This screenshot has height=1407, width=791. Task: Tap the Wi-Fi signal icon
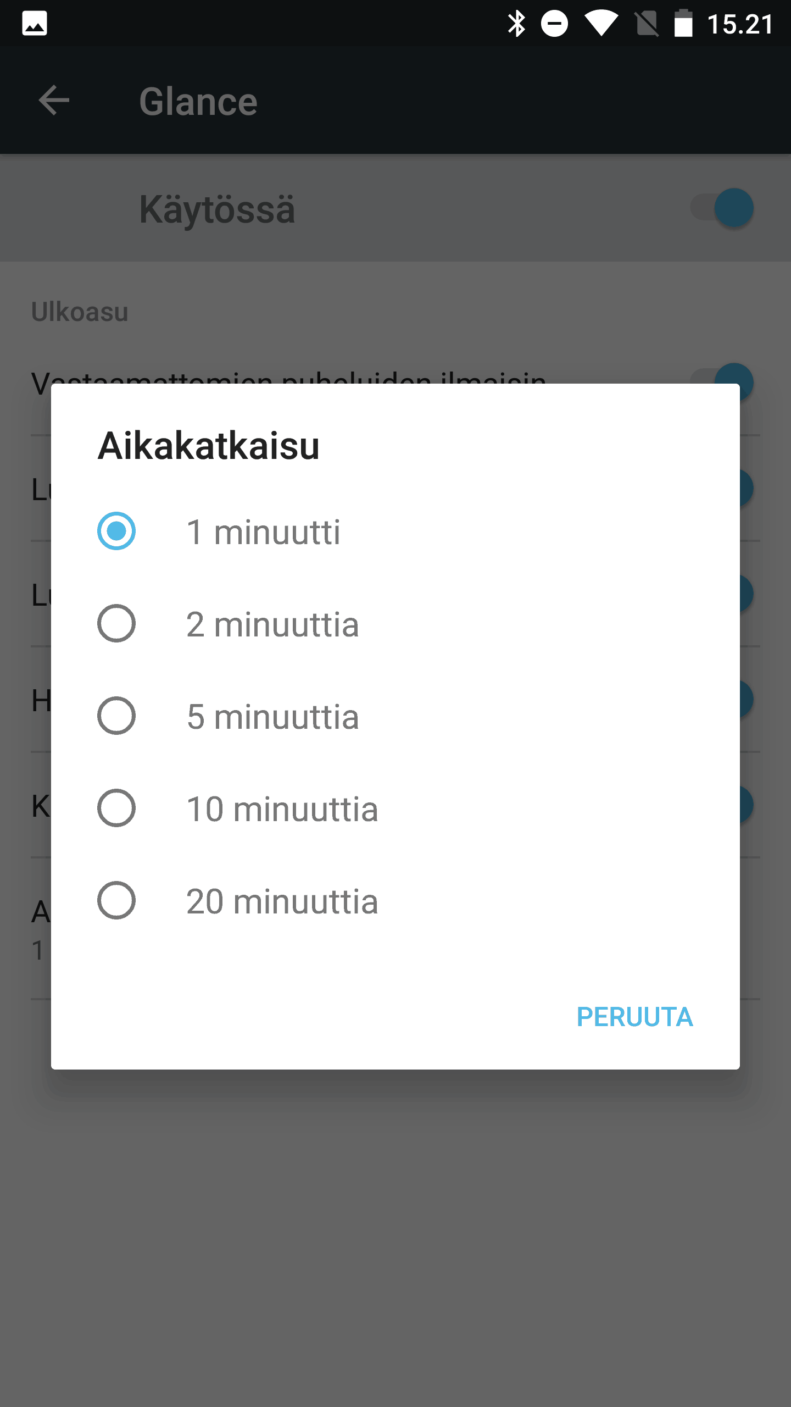click(601, 24)
